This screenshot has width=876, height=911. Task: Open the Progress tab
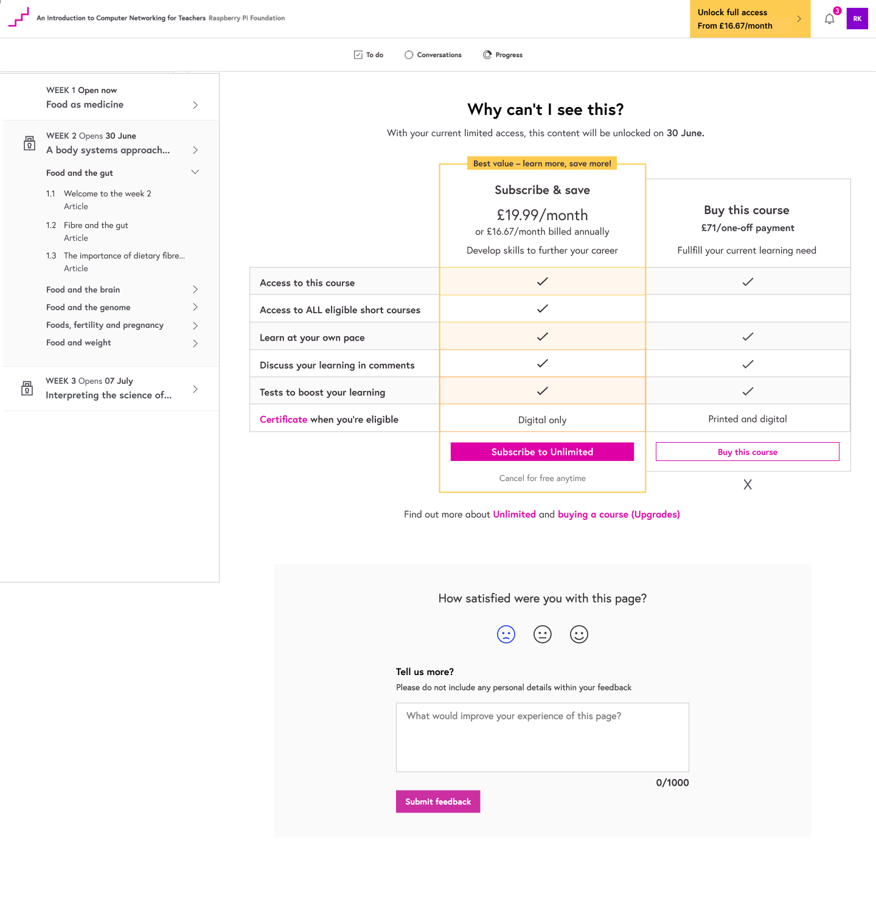click(503, 55)
